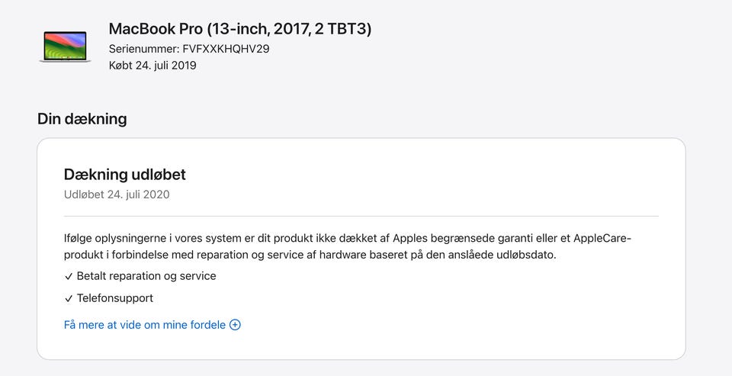Click the wallpaper on the MacBook screen image
This screenshot has width=732, height=376.
[65, 45]
